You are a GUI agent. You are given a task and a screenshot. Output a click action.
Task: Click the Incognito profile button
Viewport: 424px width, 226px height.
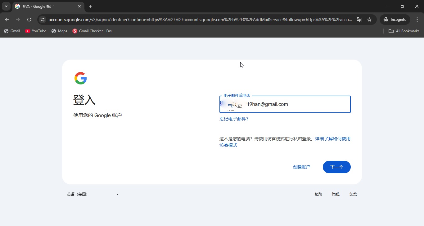[x=395, y=20]
